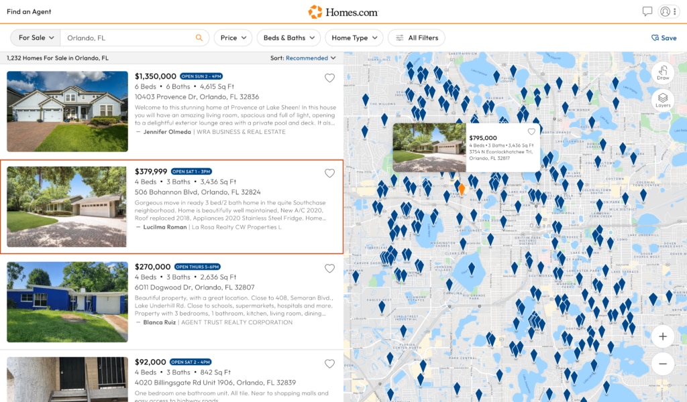Zoom in using the map plus button
Screen dimensions: 687x402
point(662,336)
